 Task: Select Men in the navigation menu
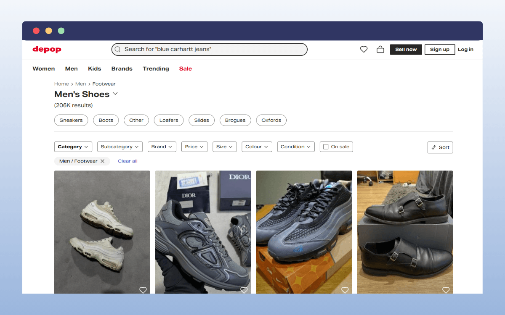(71, 68)
